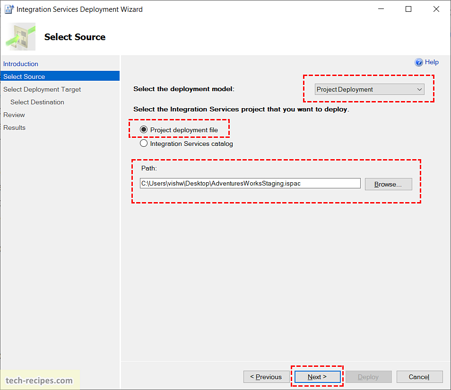
Task: Click the blue Help question mark icon
Action: (418, 62)
